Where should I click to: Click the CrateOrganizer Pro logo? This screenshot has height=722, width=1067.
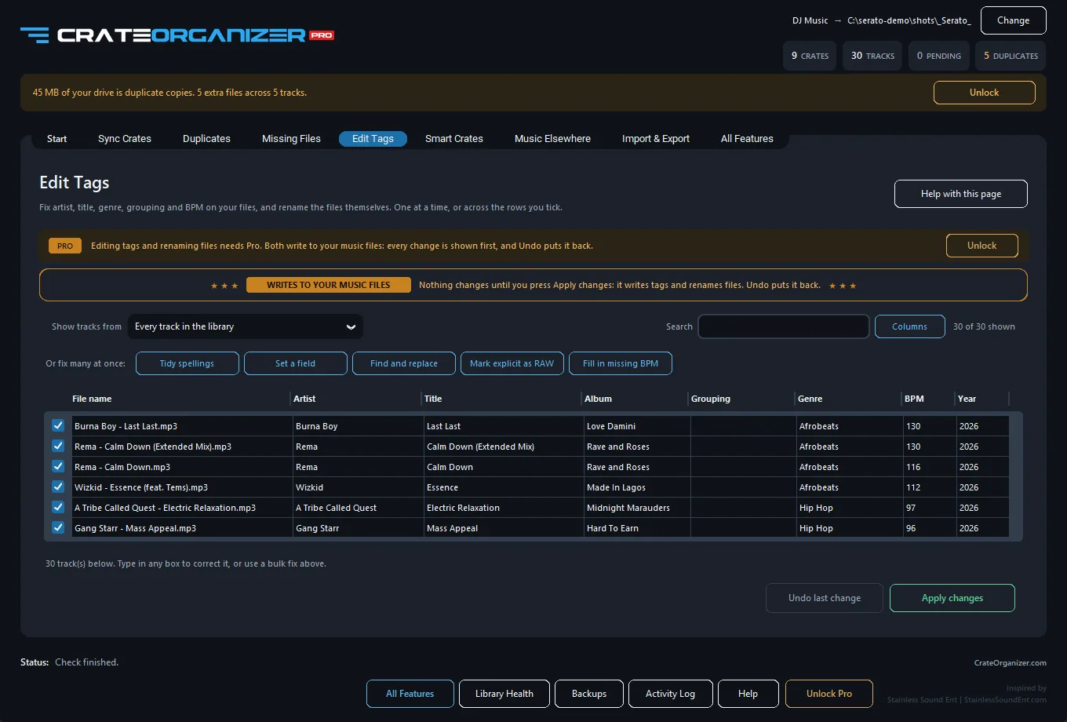(177, 35)
